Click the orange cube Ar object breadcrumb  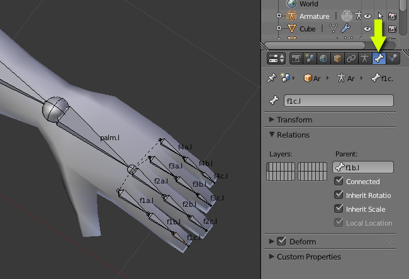coord(312,78)
